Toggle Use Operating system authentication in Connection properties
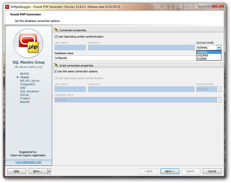 56,37
